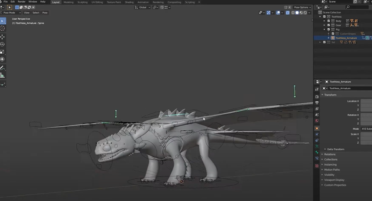Open the Pose Options dropdown
Viewport: 372px width, 201px height.
(x=302, y=7)
